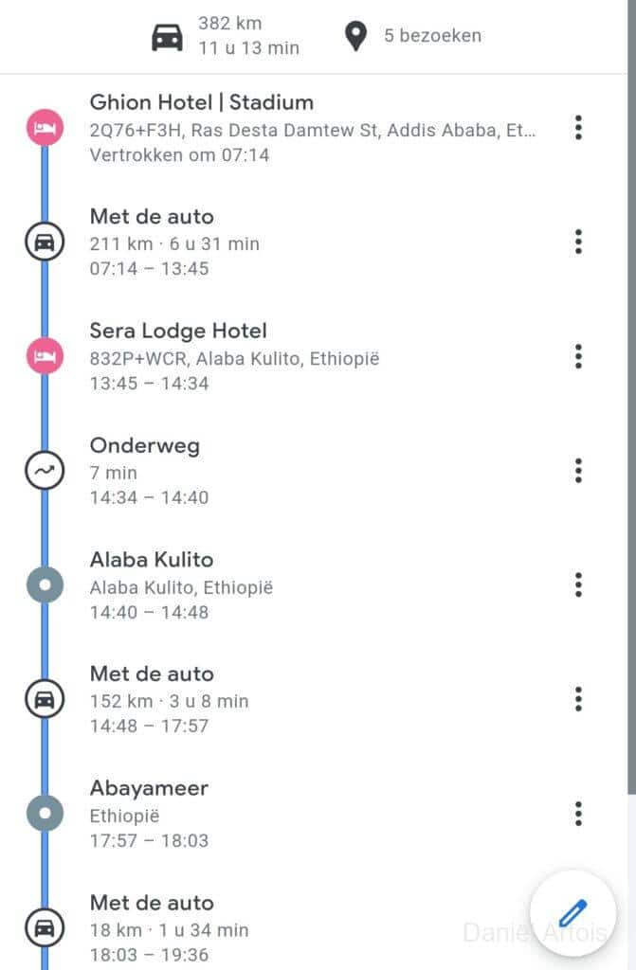636x970 pixels.
Task: Click the car icon beside the 152 km drive
Action: [x=45, y=699]
